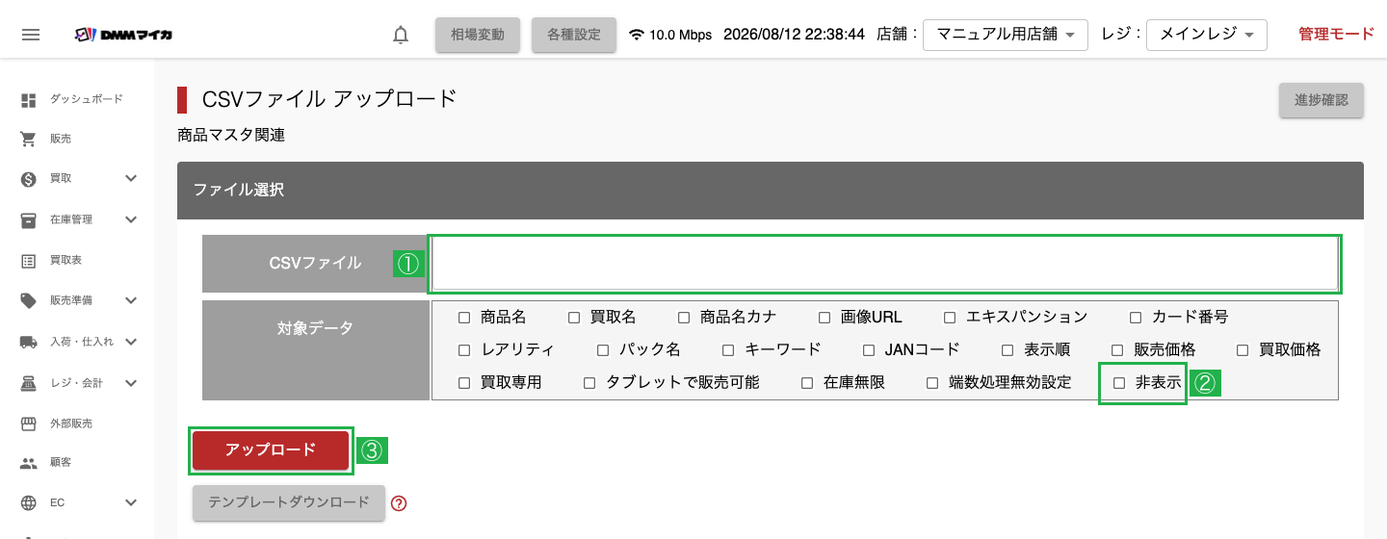The width and height of the screenshot is (1387, 539).
Task: Toggle the 販売価格 checkbox
Action: (1117, 349)
